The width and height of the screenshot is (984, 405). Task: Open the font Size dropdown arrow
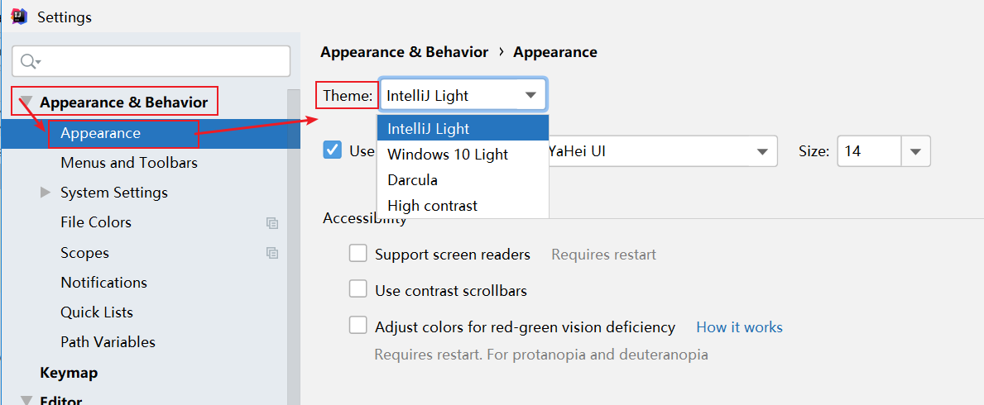915,152
